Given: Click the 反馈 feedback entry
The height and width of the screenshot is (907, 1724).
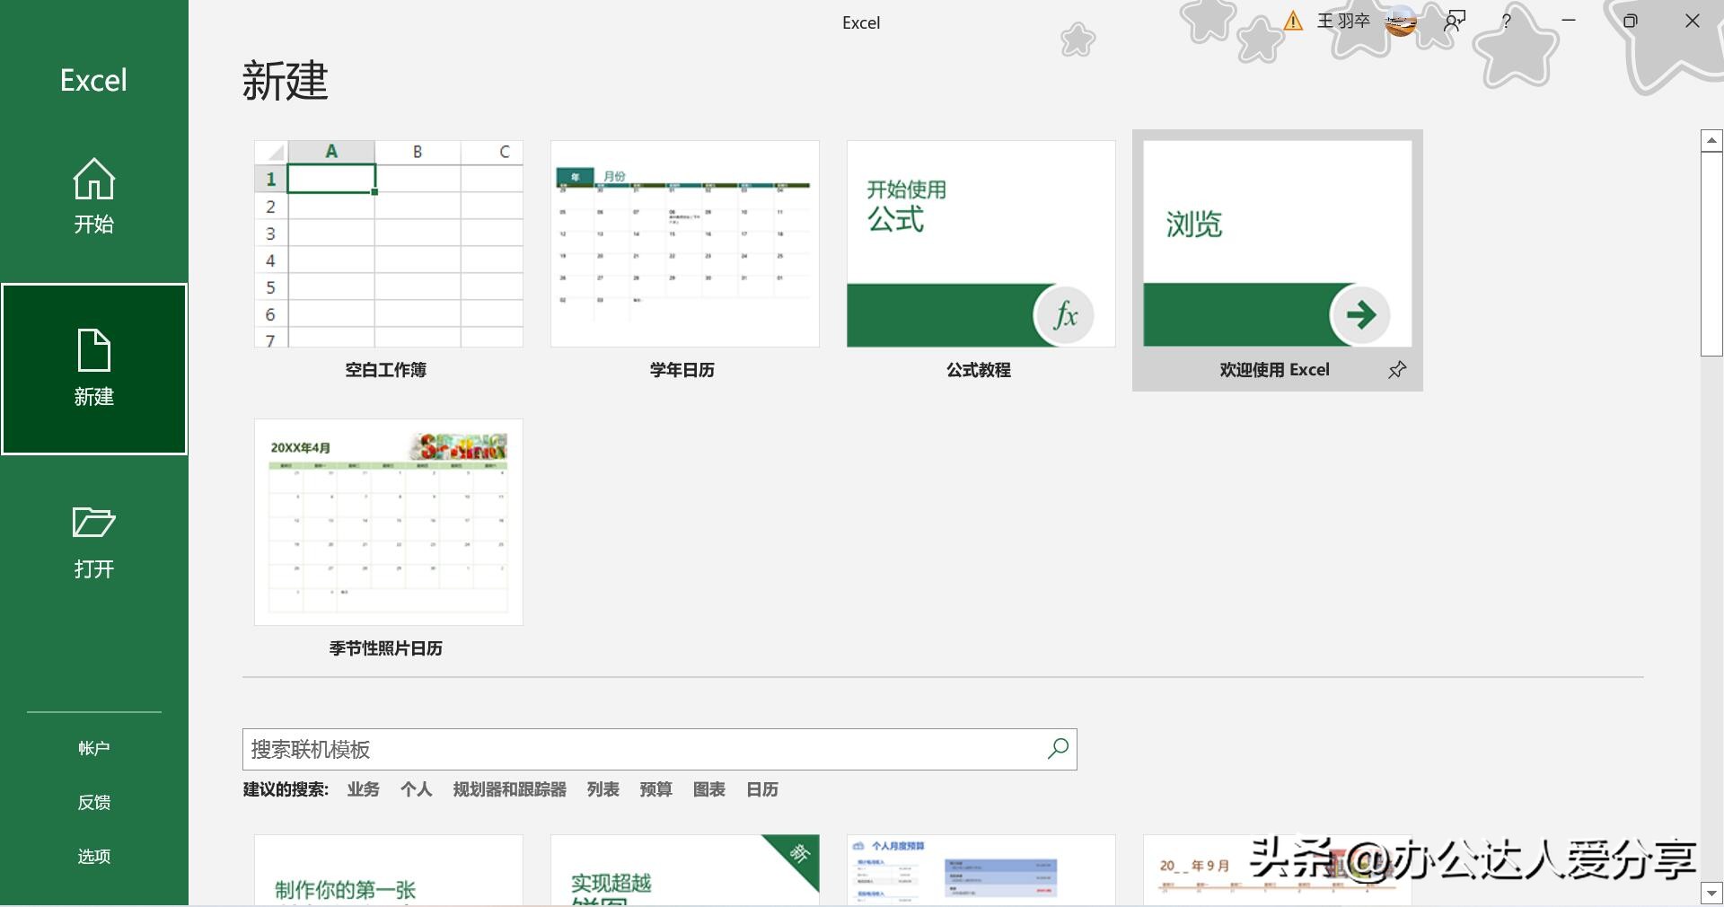Looking at the screenshot, I should [93, 802].
